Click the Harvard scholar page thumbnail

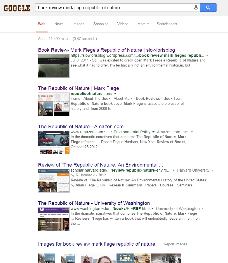tap(54, 181)
